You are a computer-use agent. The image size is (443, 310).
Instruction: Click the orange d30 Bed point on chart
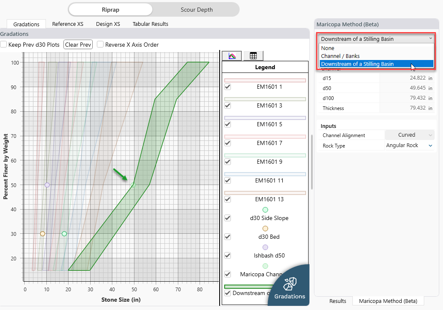[42, 234]
